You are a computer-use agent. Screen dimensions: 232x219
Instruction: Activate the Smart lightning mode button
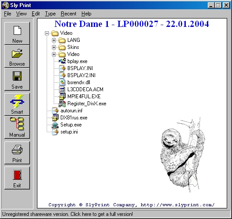coord(17,104)
